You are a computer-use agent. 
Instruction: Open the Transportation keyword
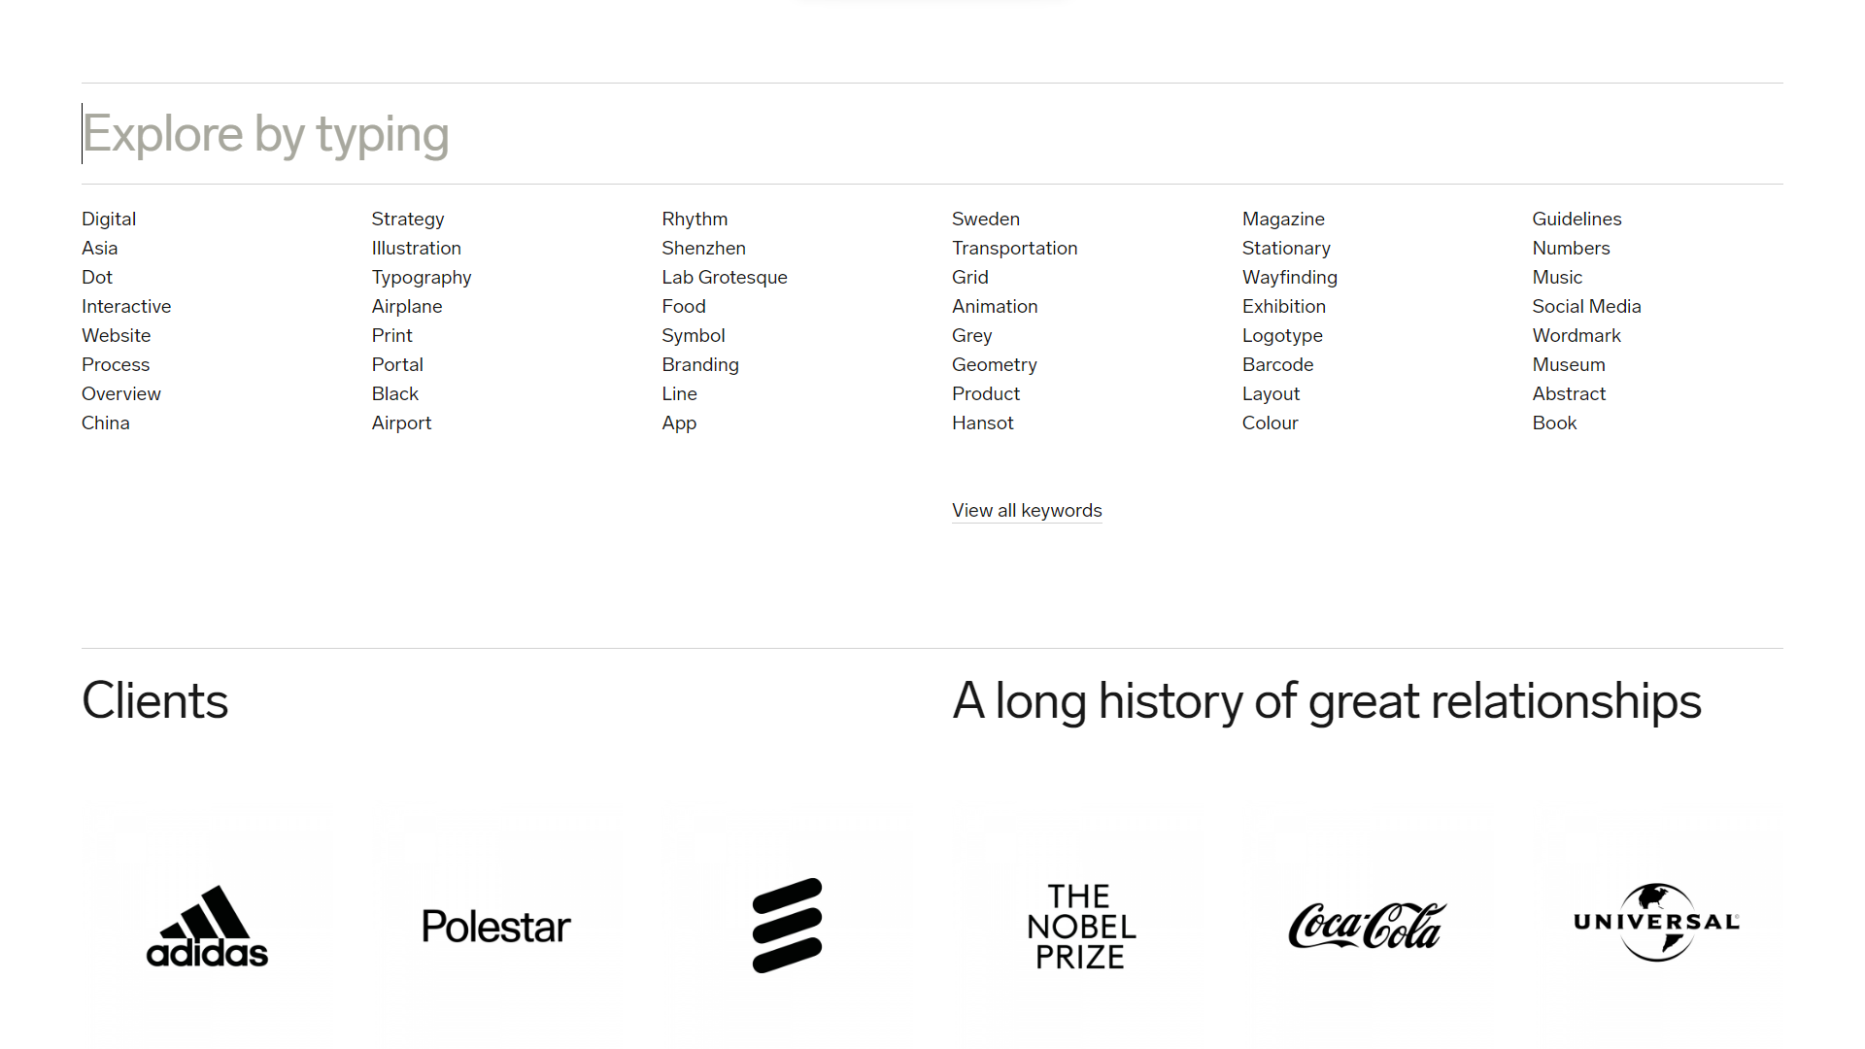pos(1014,249)
